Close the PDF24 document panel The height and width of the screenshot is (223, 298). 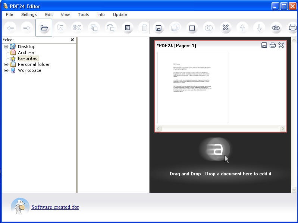281,45
